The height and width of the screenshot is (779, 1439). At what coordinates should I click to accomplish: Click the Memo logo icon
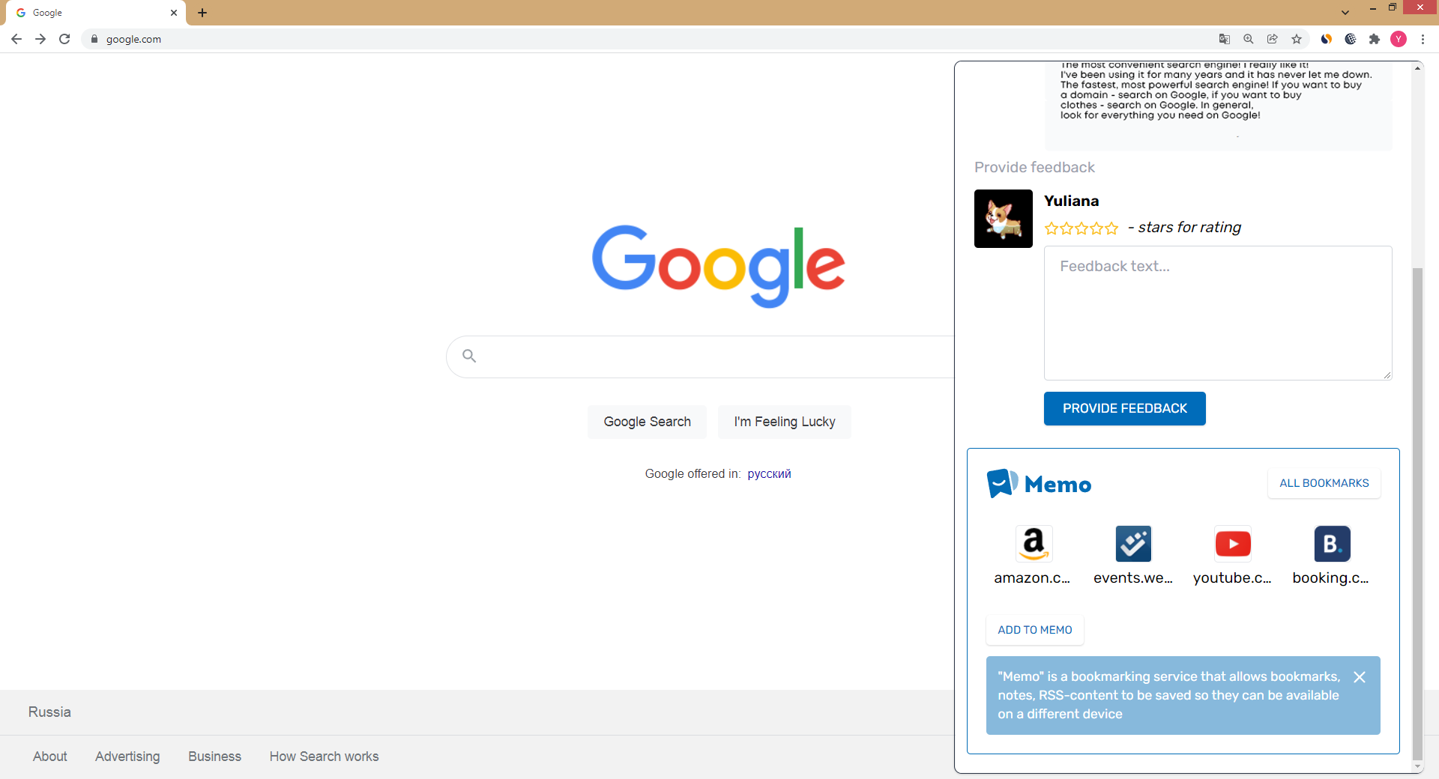[x=1002, y=484]
